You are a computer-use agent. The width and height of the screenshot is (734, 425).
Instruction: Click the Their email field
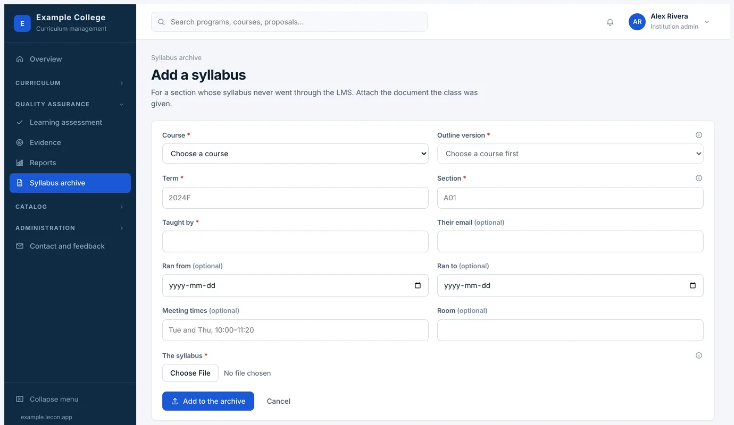tap(570, 241)
